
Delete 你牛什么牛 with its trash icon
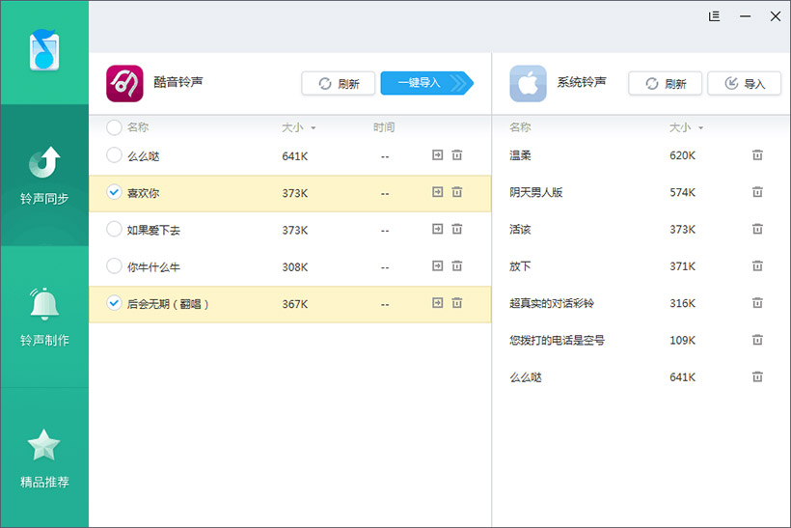tap(457, 266)
